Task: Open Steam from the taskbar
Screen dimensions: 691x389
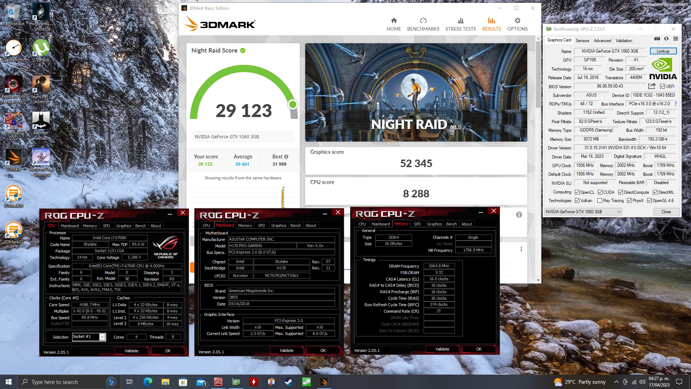Action: pyautogui.click(x=289, y=382)
